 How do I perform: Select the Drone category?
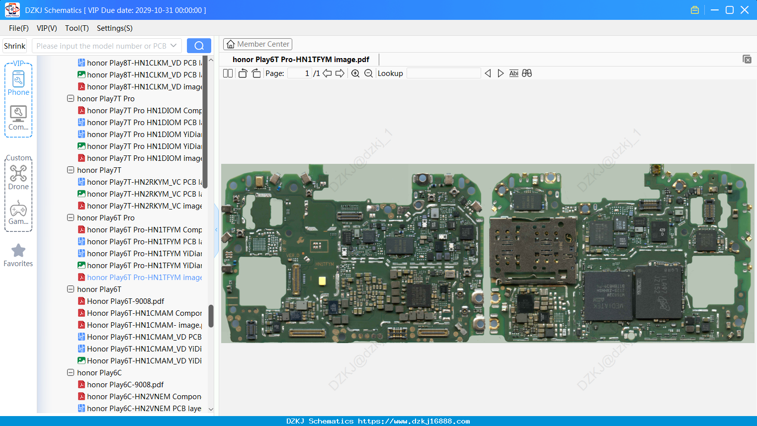point(18,178)
